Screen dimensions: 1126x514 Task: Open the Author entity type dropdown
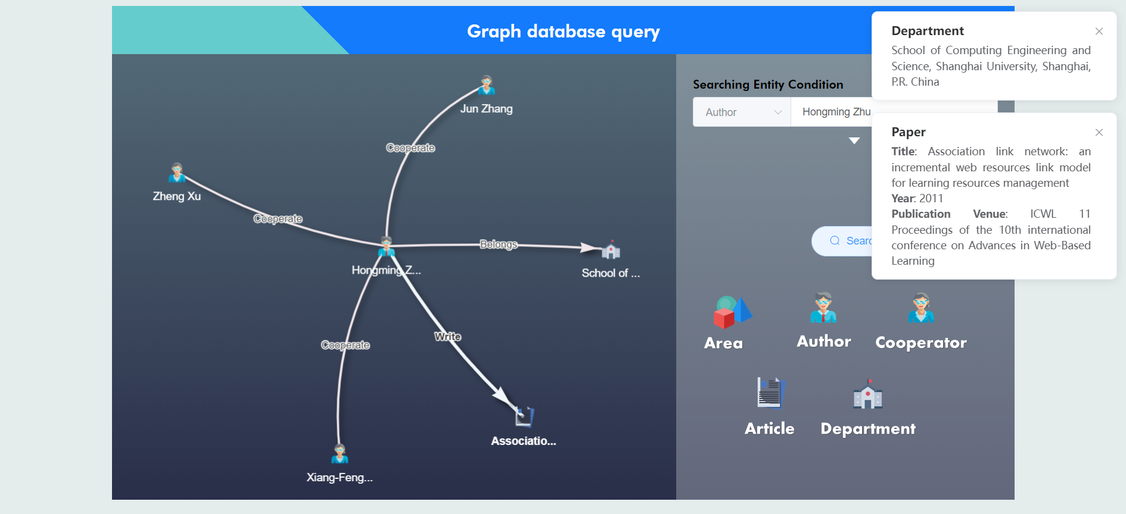[742, 112]
